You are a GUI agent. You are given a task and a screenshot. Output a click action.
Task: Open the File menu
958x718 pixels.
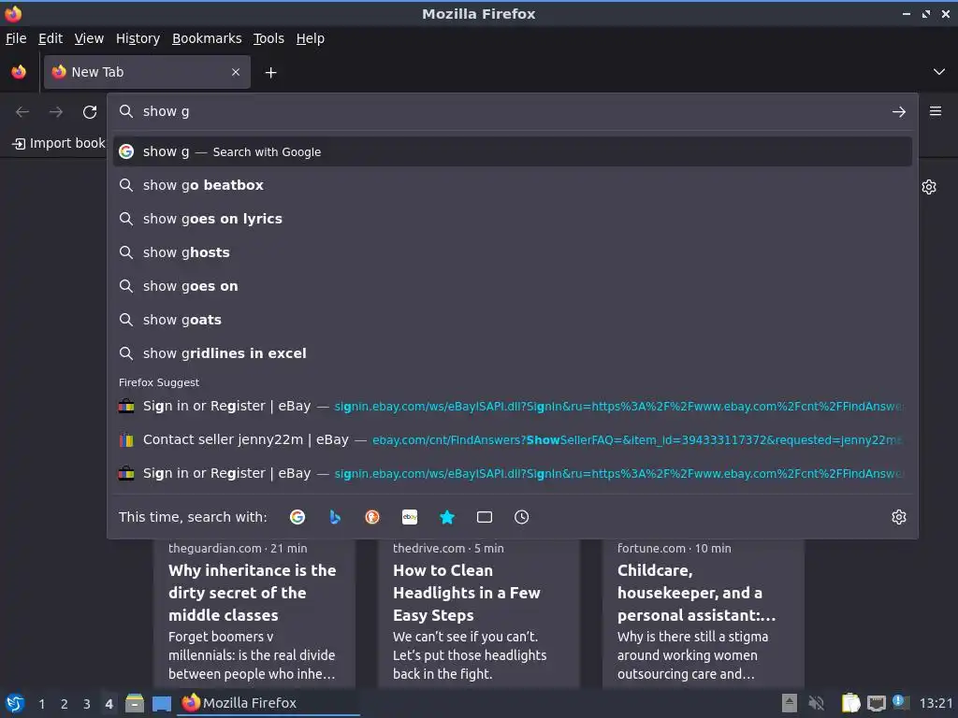click(x=16, y=38)
